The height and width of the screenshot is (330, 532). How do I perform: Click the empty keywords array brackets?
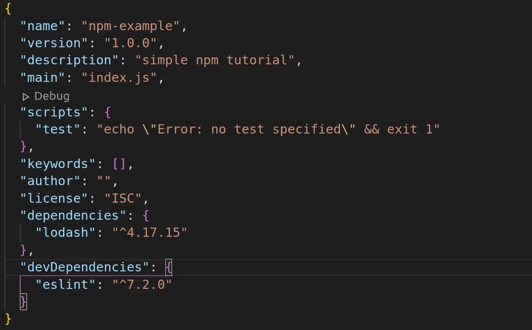tap(119, 164)
